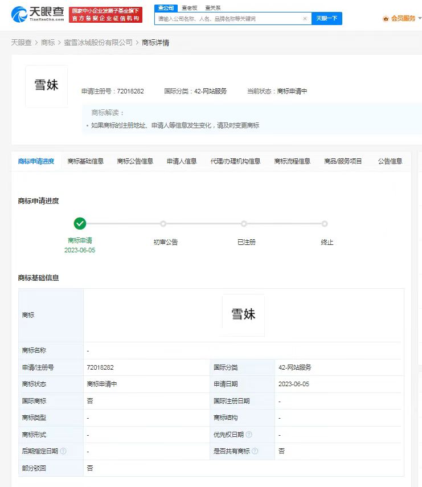422x487 pixels.
Task: Switch to the 商标基础信息 tab
Action: pyautogui.click(x=85, y=161)
